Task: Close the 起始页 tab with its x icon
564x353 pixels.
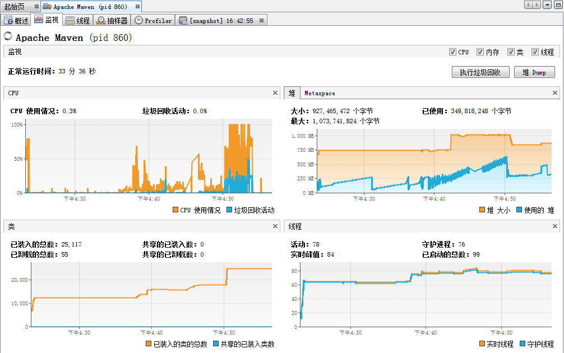Action: point(36,7)
